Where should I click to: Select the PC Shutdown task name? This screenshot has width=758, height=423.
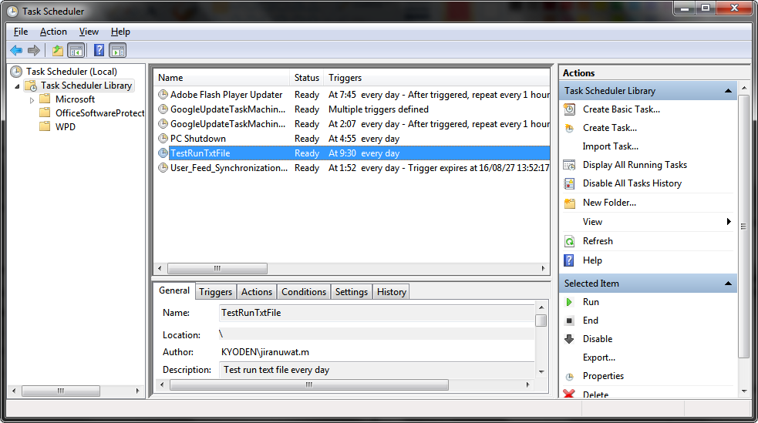(x=197, y=139)
